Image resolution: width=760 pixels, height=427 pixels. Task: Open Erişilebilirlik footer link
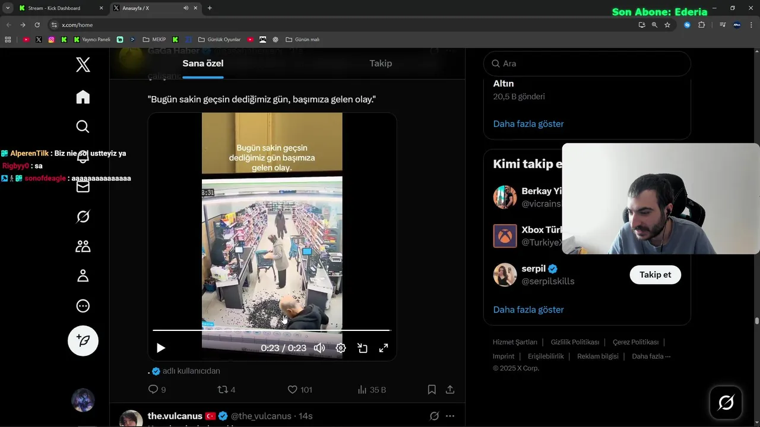(x=546, y=356)
